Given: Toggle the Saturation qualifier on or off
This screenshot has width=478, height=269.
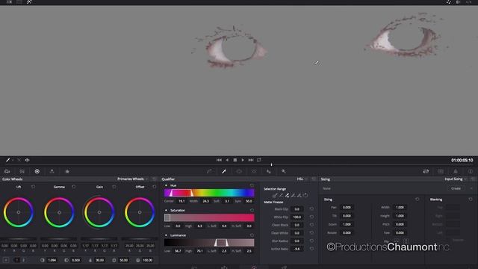Looking at the screenshot, I should tap(166, 210).
